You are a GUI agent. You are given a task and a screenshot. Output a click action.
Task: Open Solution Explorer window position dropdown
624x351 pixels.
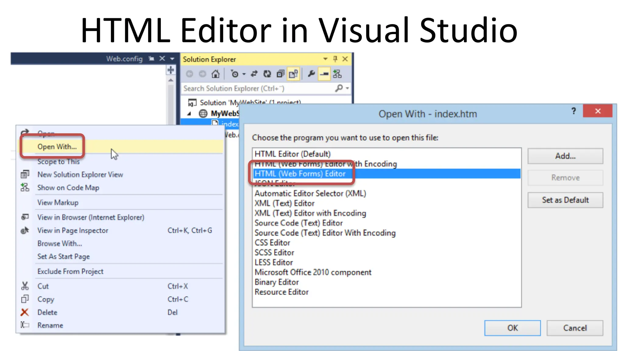(325, 59)
